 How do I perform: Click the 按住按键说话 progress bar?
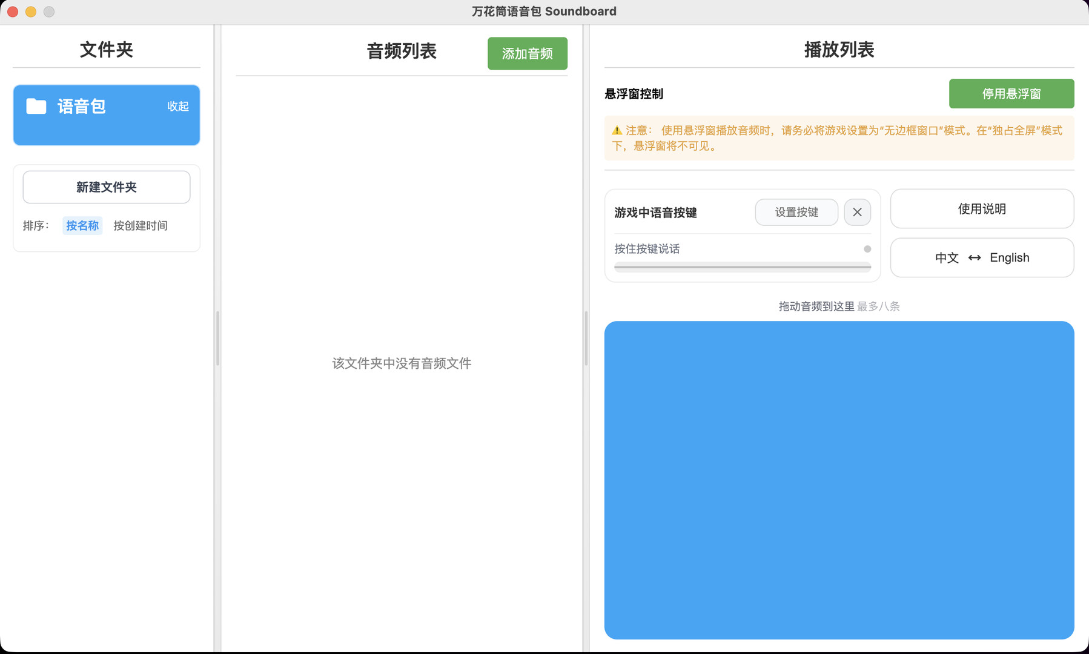(741, 266)
